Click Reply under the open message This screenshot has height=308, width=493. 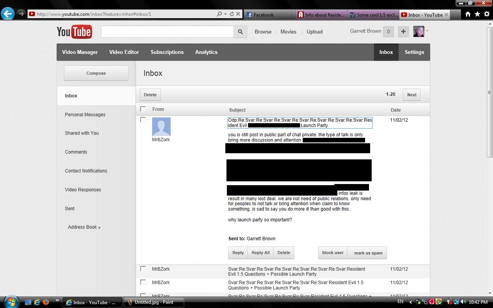click(238, 253)
